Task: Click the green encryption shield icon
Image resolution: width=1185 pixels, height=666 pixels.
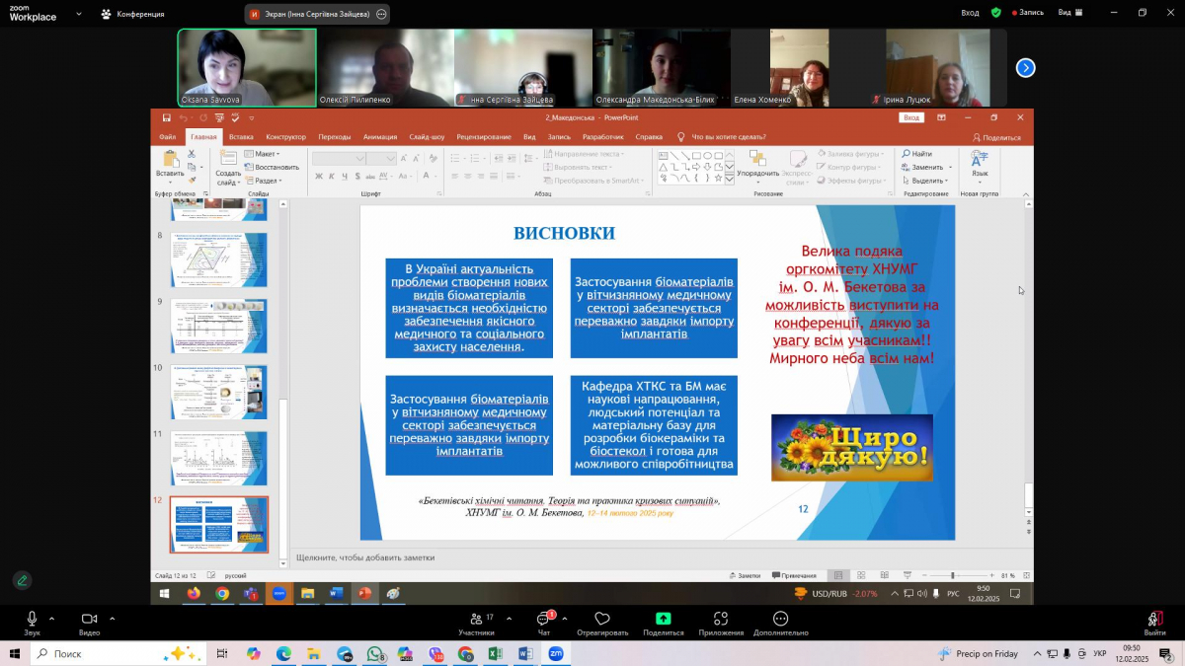Action: 995,13
